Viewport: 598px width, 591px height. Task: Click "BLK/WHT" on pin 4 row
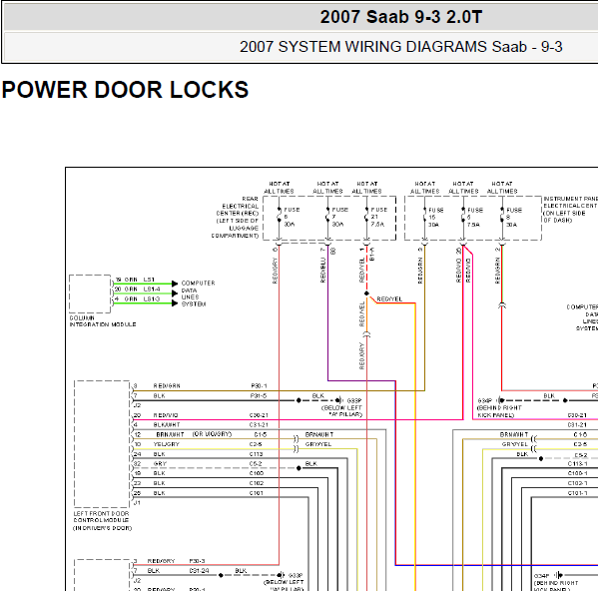(x=167, y=424)
